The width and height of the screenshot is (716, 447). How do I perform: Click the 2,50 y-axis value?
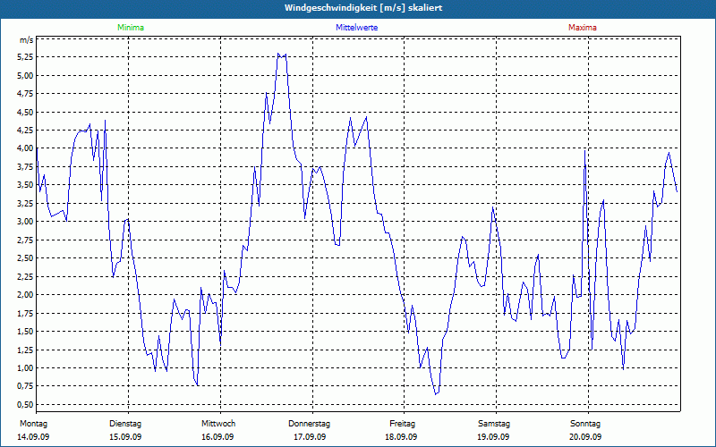tap(27, 258)
